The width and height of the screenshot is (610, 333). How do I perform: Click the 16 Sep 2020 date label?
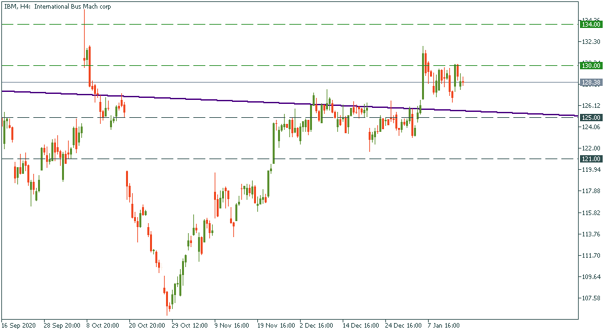[18, 326]
